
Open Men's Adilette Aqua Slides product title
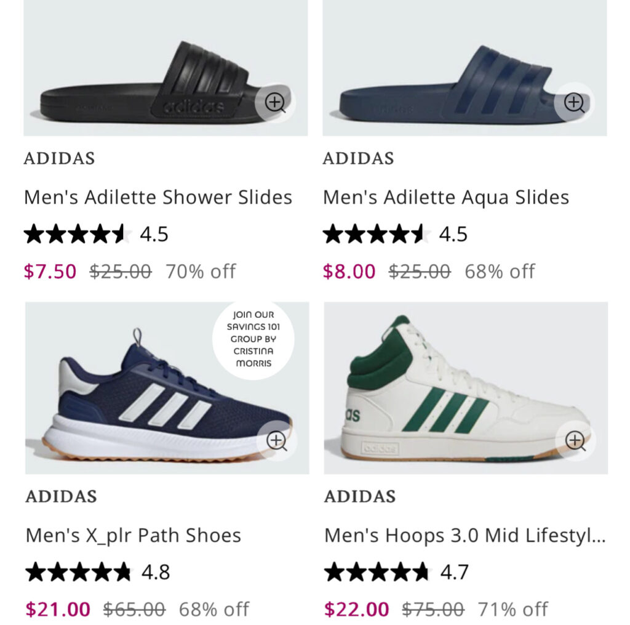[446, 198]
